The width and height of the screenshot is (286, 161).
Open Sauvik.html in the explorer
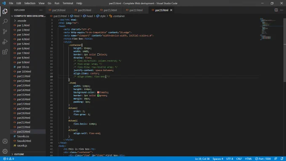tap(28, 141)
